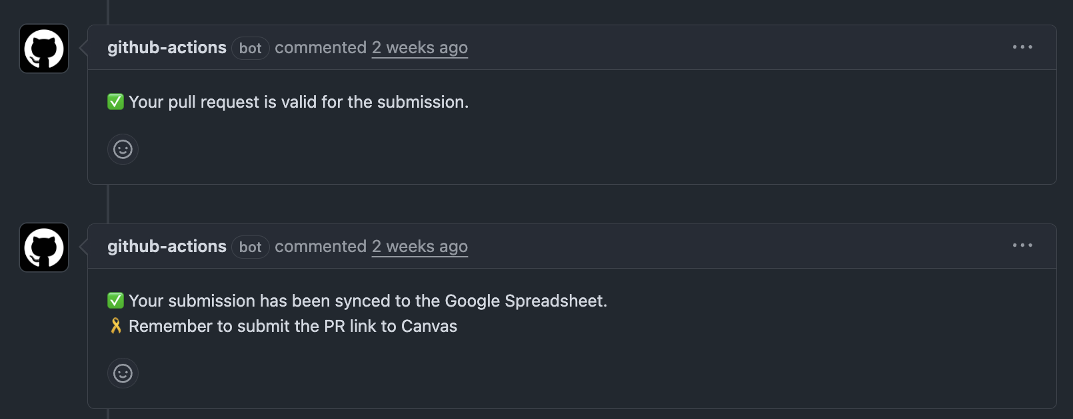The image size is (1073, 419).
Task: Click the word 'commented' in the Spreadsheet sync comment header
Action: click(321, 247)
